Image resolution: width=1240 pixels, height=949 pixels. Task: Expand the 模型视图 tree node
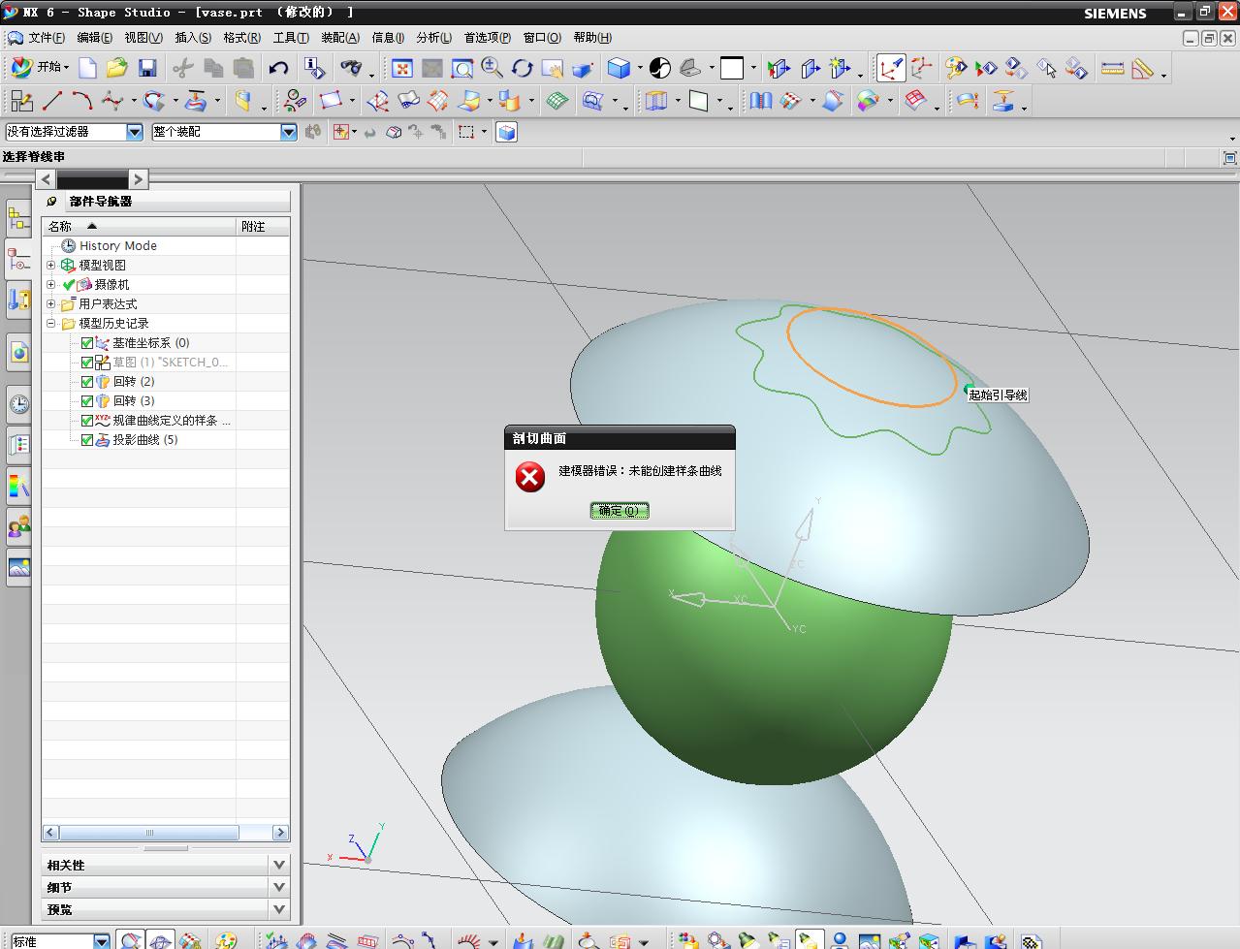tap(51, 265)
